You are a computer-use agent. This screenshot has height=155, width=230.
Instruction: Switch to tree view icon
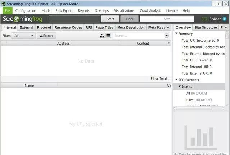coord(102,36)
